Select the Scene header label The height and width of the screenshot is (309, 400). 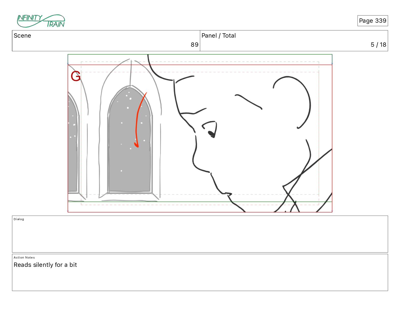point(22,36)
